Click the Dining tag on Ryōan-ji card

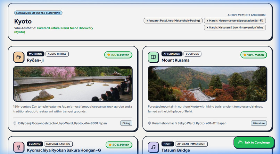click(126, 123)
